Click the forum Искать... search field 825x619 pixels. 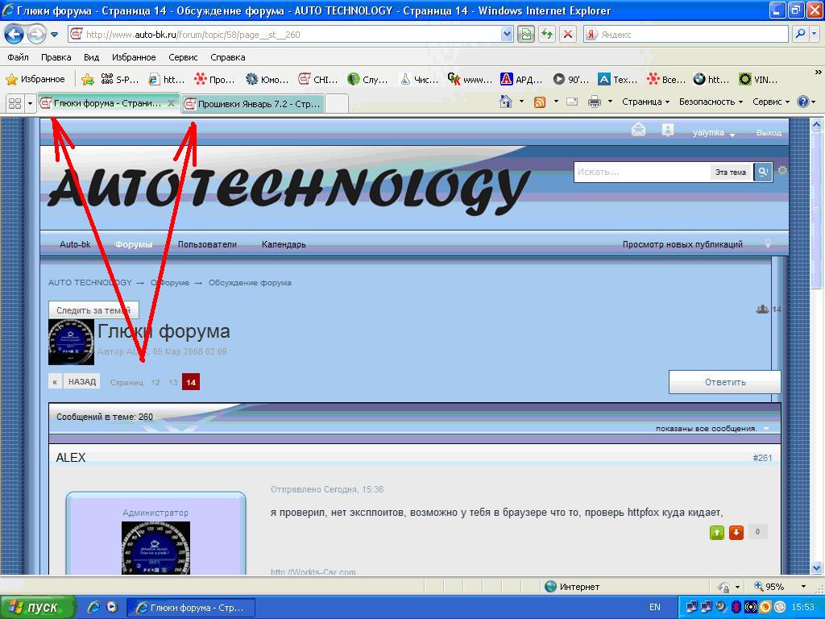coord(642,172)
